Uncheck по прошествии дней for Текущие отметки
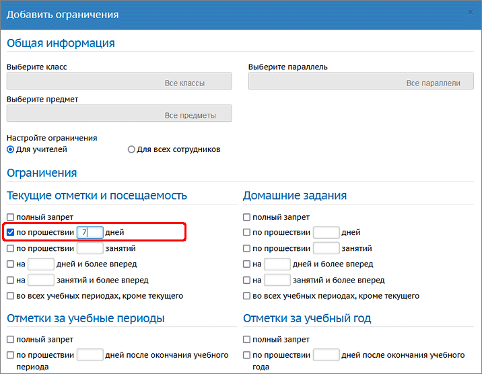The width and height of the screenshot is (482, 374). pos(11,233)
